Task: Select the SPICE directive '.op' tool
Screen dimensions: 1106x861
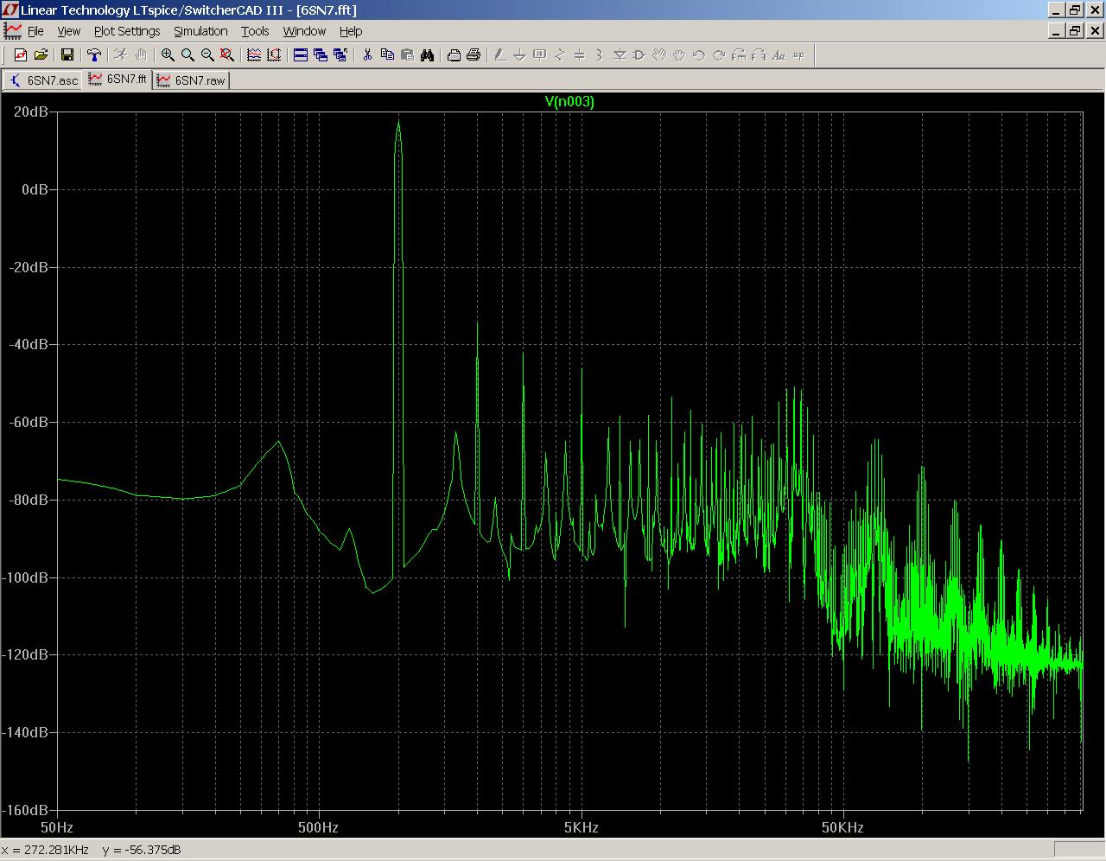Action: (798, 55)
